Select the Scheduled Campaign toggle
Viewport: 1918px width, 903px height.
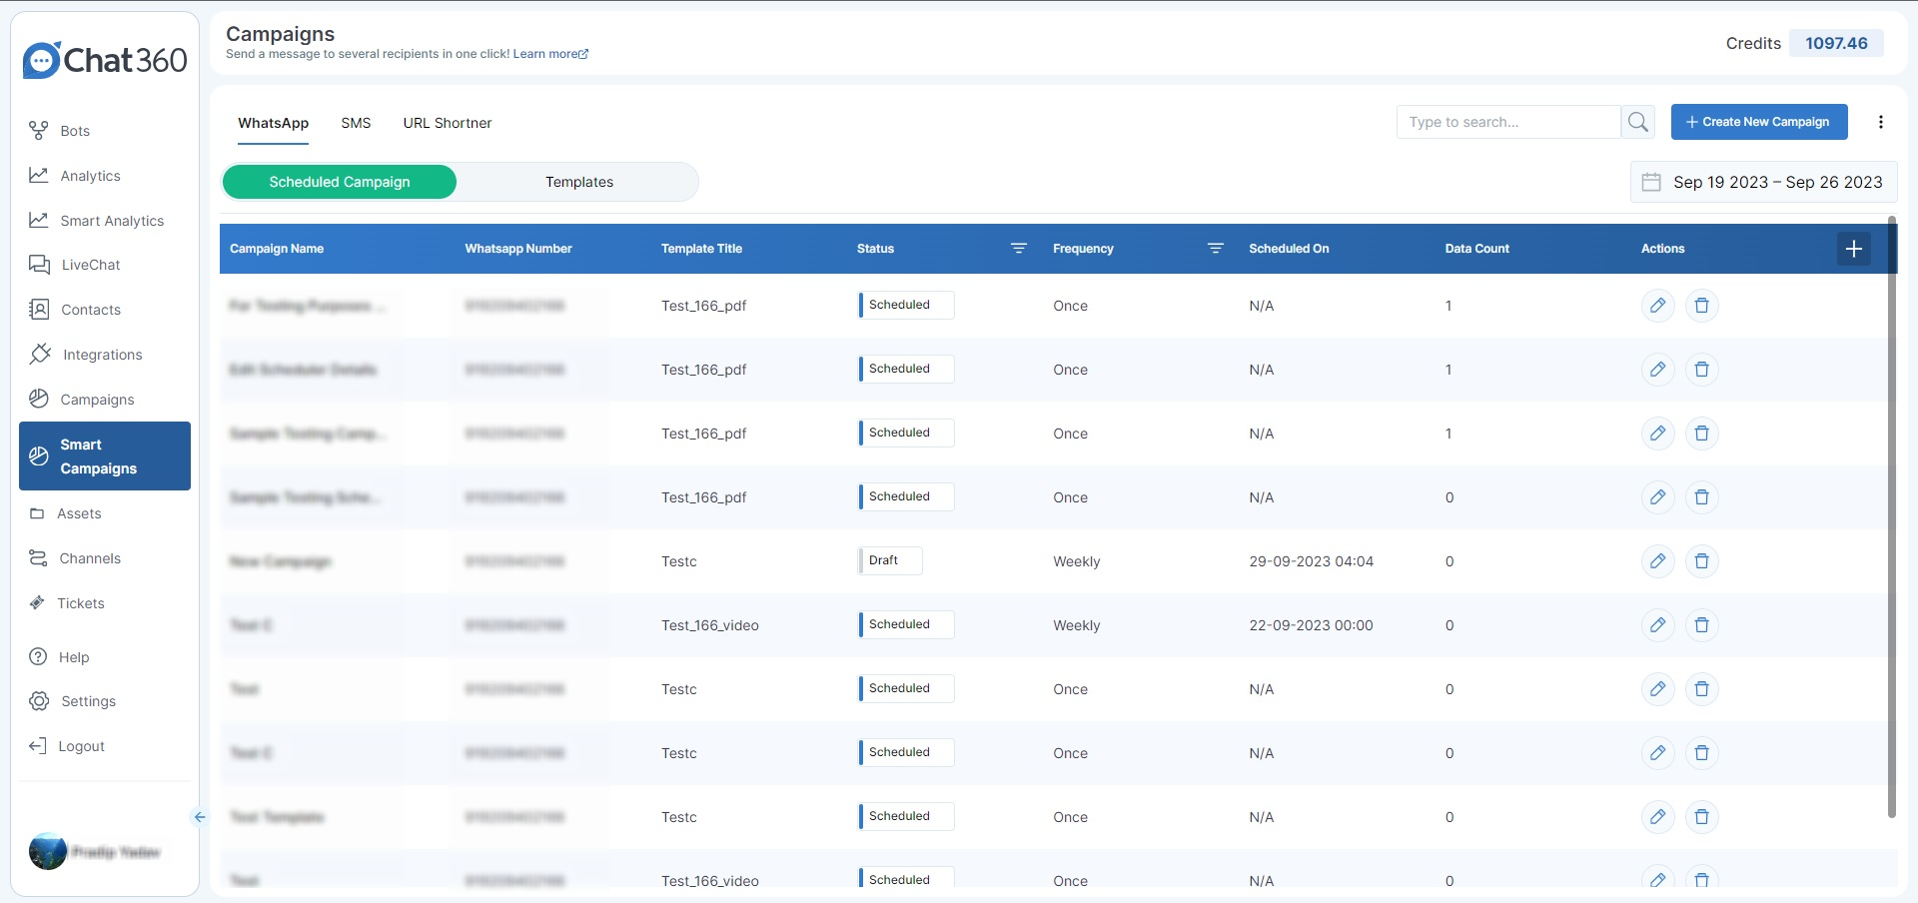click(x=340, y=182)
